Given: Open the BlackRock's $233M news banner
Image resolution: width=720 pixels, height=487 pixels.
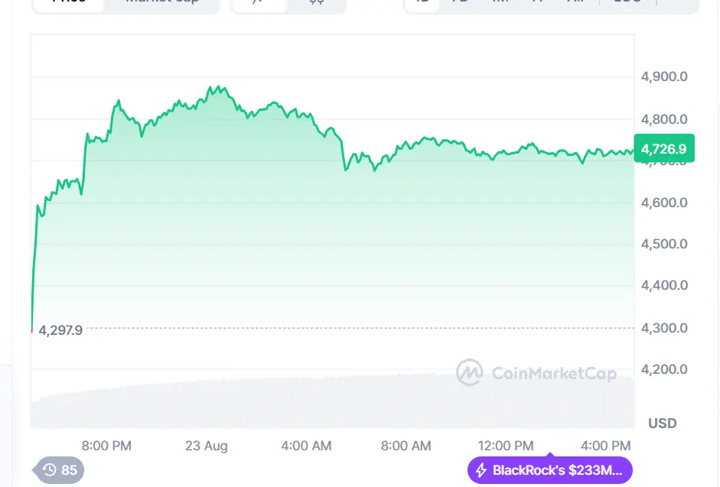Looking at the screenshot, I should coord(549,470).
